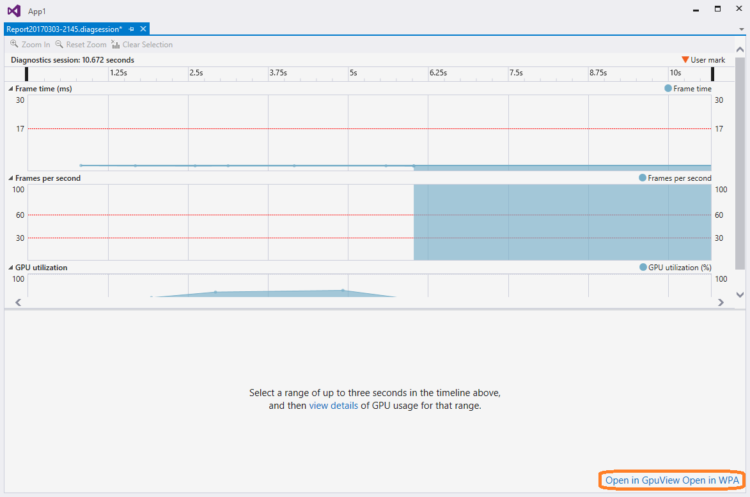Select the App1 title bar label
This screenshot has height=497, width=750.
click(36, 10)
